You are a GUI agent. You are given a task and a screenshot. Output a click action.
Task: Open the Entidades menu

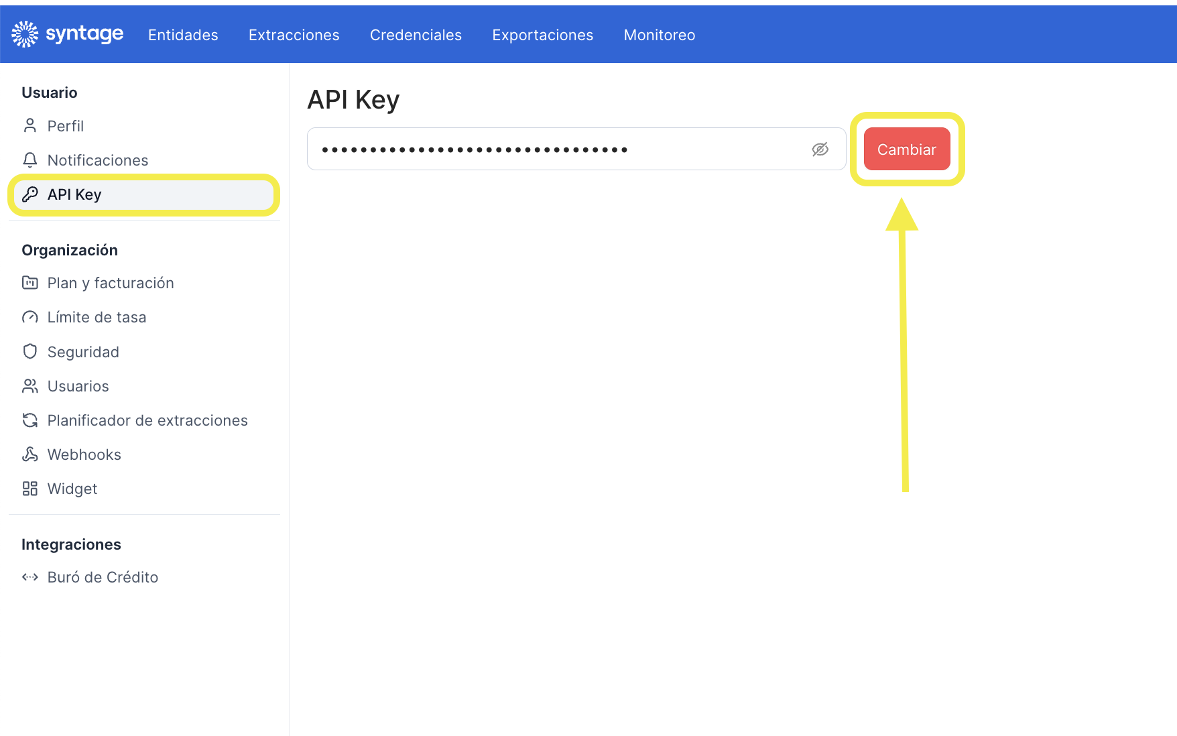[x=183, y=35]
